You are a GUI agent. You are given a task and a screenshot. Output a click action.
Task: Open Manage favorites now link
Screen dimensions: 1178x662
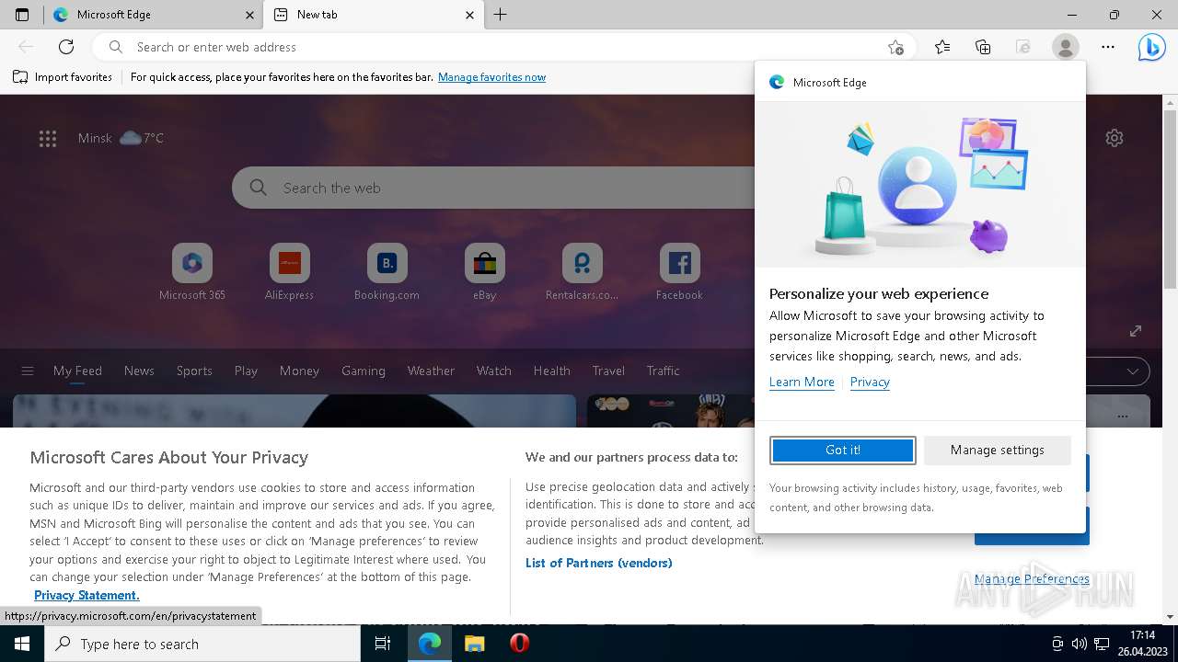(x=491, y=77)
